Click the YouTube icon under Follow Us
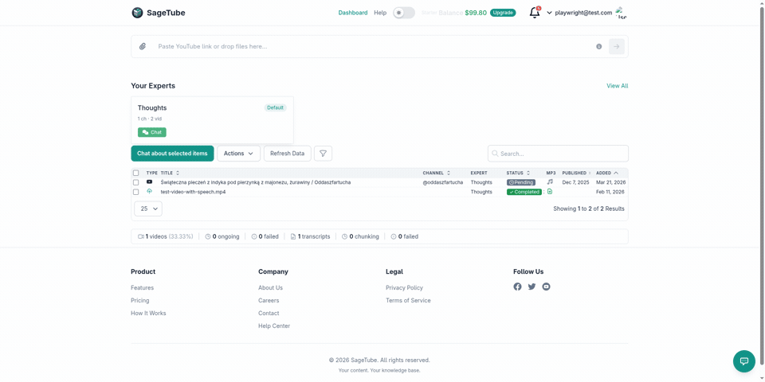The height and width of the screenshot is (382, 765). click(547, 286)
